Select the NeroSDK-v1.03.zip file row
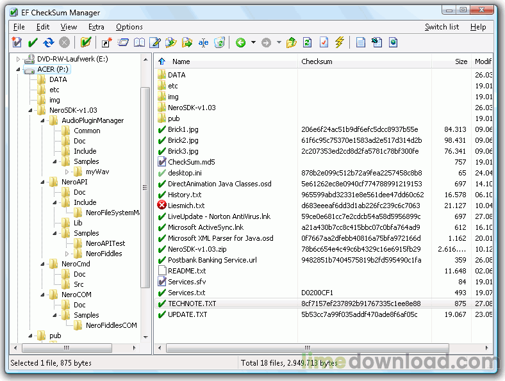Image resolution: width=505 pixels, height=381 pixels. [324, 248]
